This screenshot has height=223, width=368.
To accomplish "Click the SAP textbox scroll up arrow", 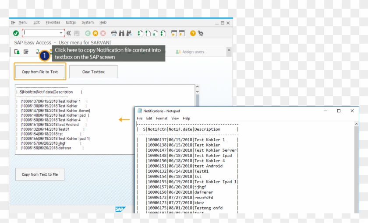I will [x=198, y=87].
